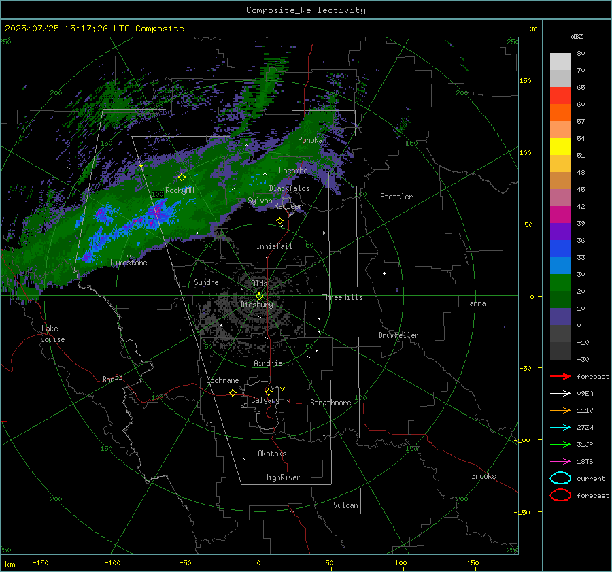This screenshot has width=612, height=572.
Task: Click the Drumheller city label
Action: tap(398, 335)
